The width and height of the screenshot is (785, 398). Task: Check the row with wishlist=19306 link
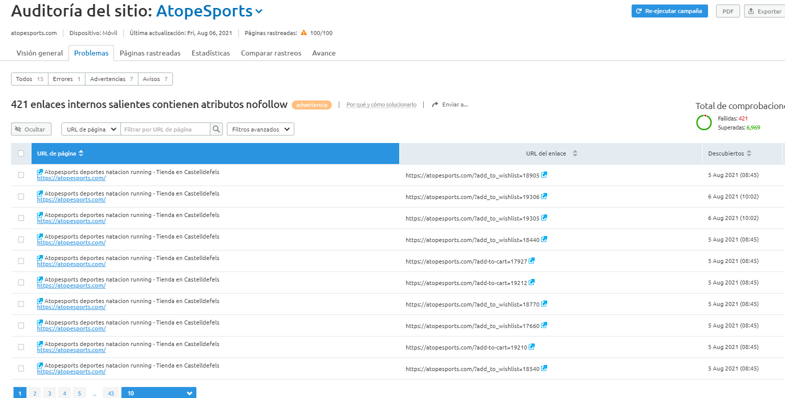click(x=21, y=196)
